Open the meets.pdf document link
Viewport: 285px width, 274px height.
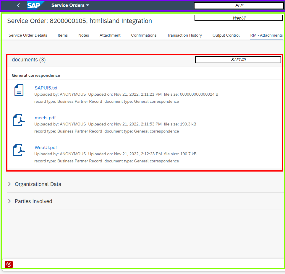[x=45, y=118]
